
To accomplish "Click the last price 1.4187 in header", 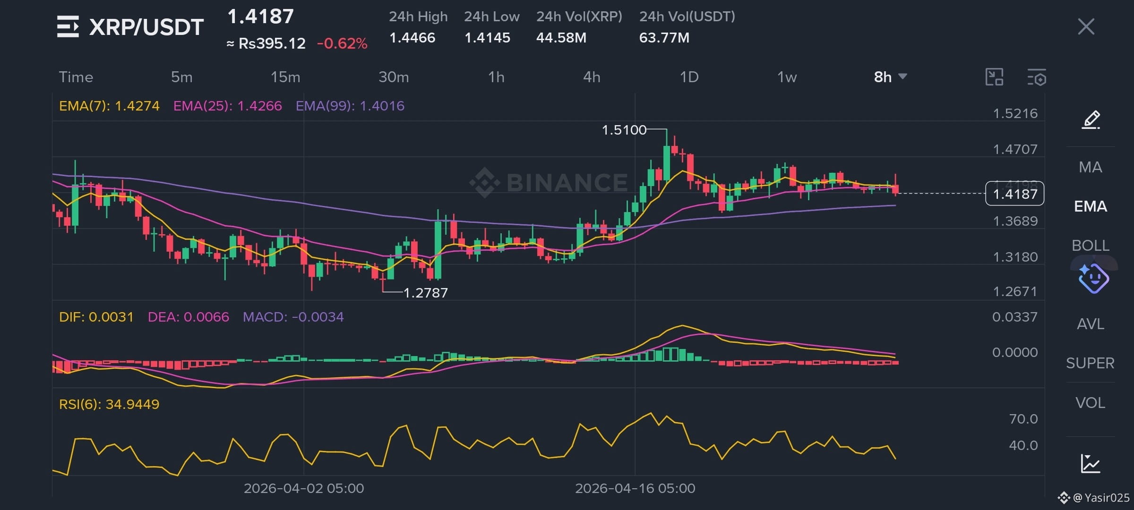I will click(x=261, y=17).
